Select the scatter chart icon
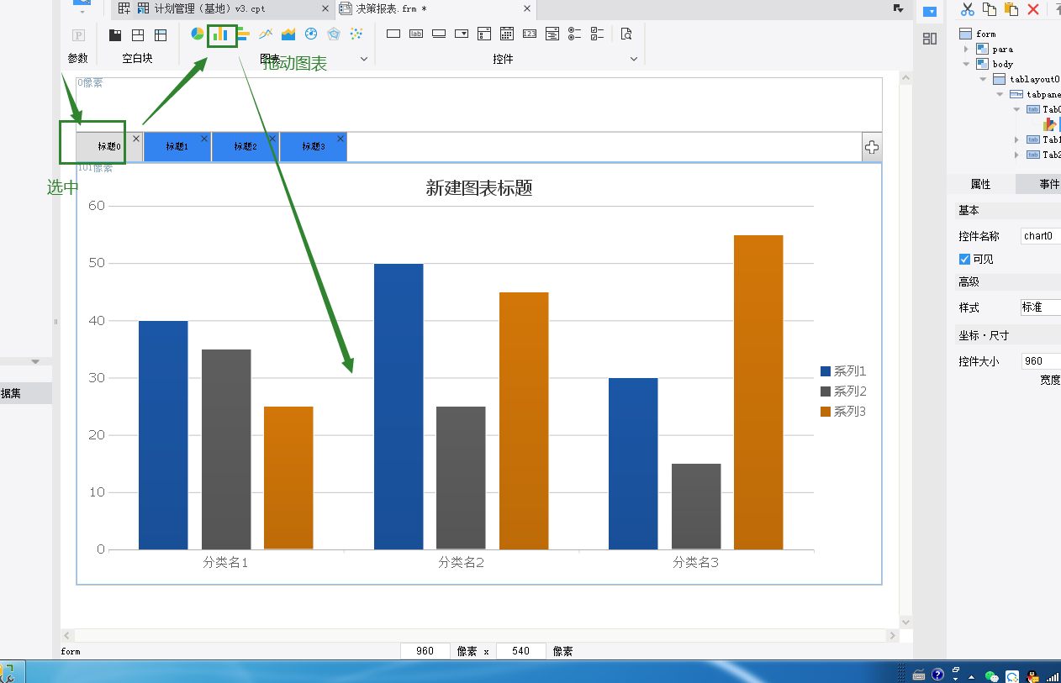Viewport: 1061px width, 683px height. [x=356, y=34]
